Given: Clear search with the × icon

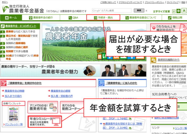Looking at the screenshot, I should tap(146, 11).
